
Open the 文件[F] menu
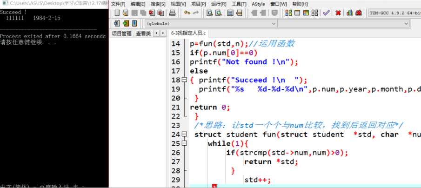click(118, 4)
